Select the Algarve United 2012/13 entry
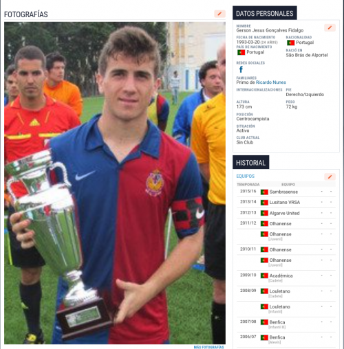 [284, 213]
